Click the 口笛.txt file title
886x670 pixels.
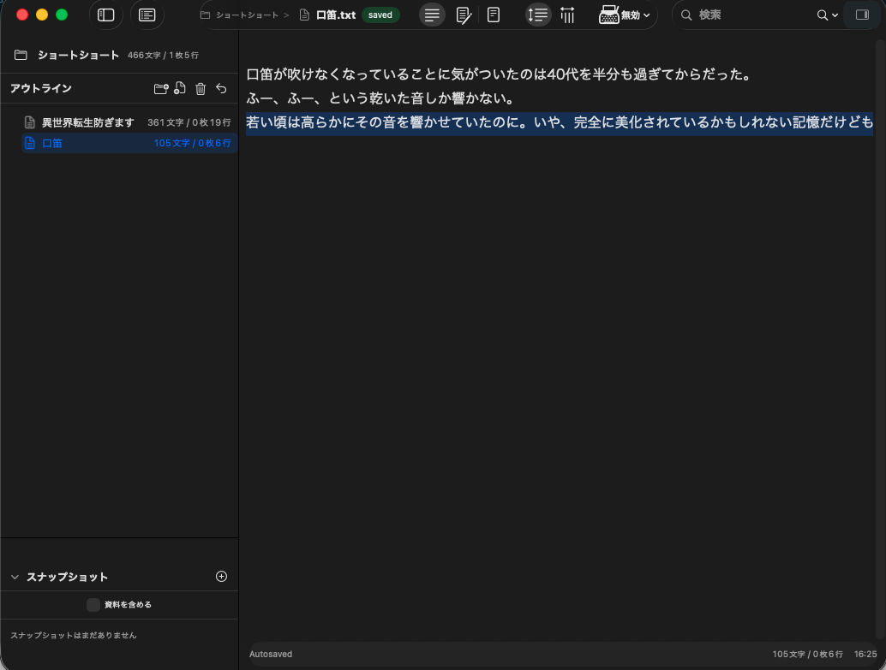tap(336, 15)
